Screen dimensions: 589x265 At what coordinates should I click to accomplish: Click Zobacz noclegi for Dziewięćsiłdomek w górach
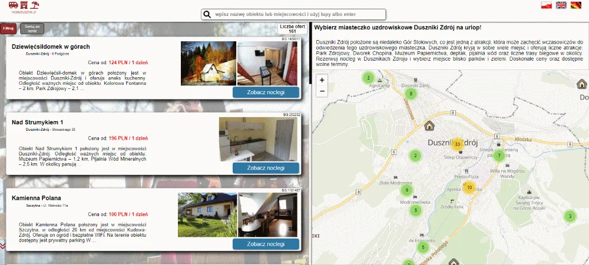tap(266, 92)
